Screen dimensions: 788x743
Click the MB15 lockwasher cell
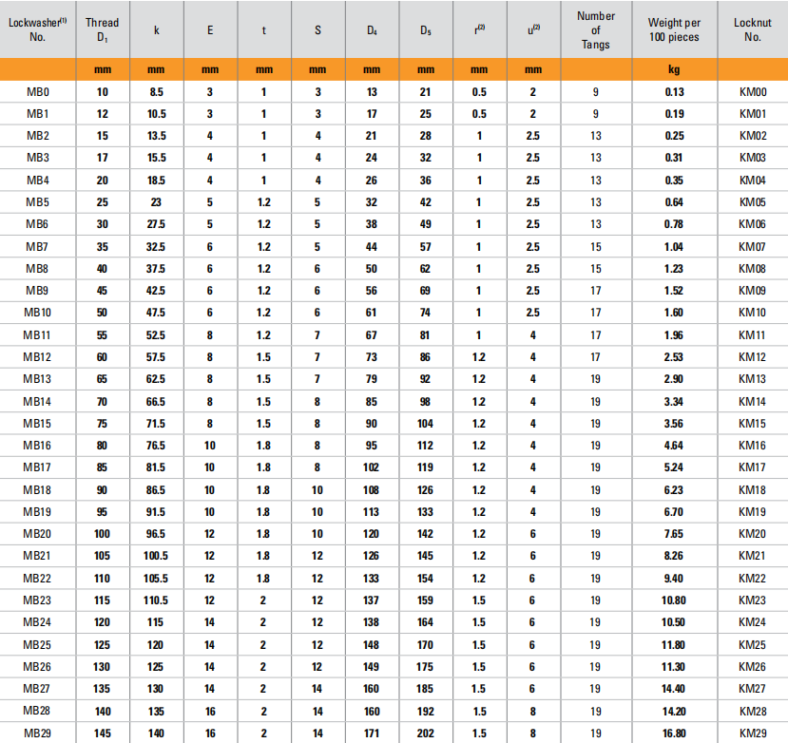click(38, 423)
